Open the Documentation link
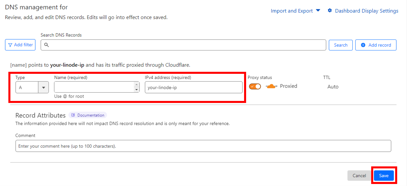407x186 pixels. click(x=91, y=115)
